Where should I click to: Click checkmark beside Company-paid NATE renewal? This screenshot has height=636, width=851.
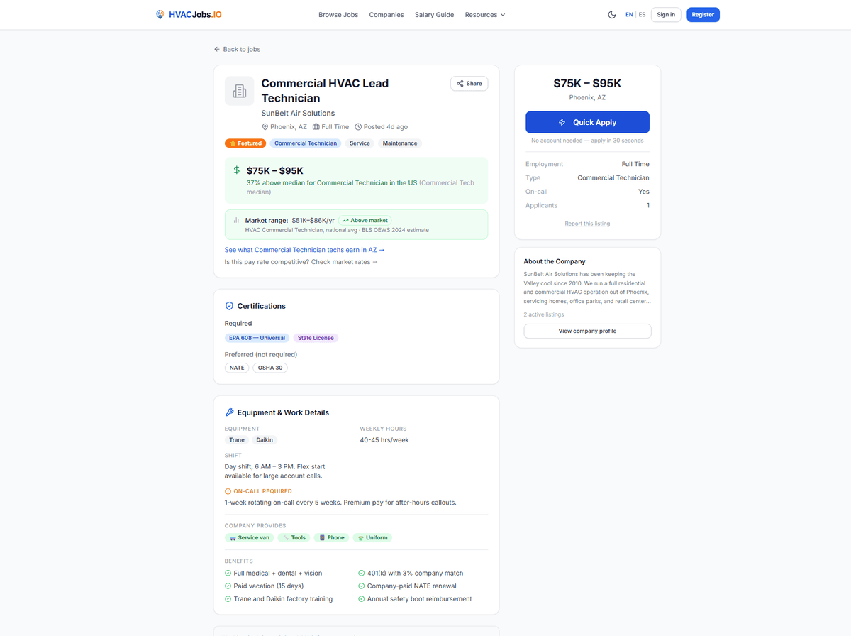coord(362,586)
